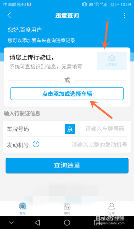The image size is (134, 229).
Task: Tap the 查询违章 query button
Action: click(67, 166)
